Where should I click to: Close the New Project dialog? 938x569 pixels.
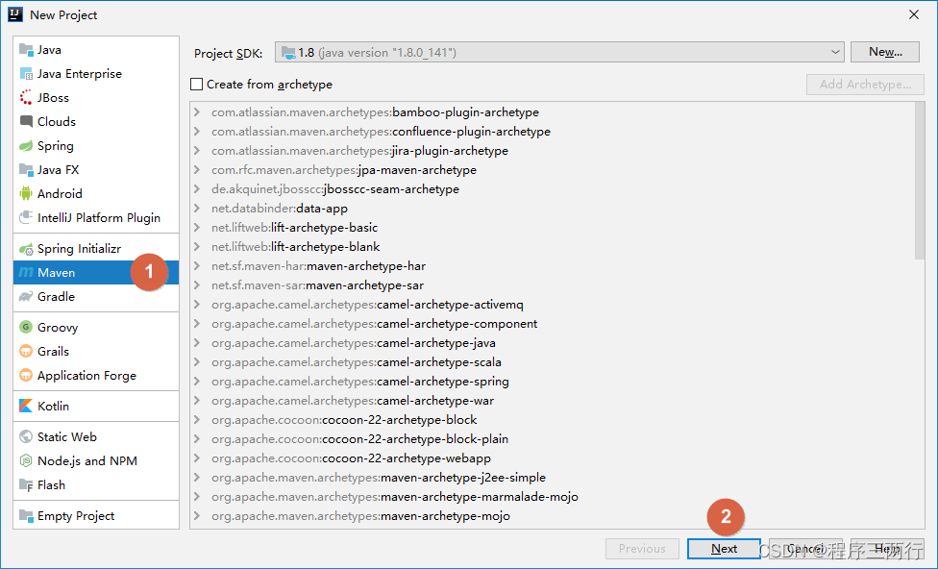pyautogui.click(x=913, y=14)
